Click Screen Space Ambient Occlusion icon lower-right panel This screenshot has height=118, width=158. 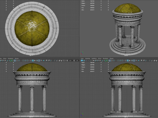coord(142,60)
